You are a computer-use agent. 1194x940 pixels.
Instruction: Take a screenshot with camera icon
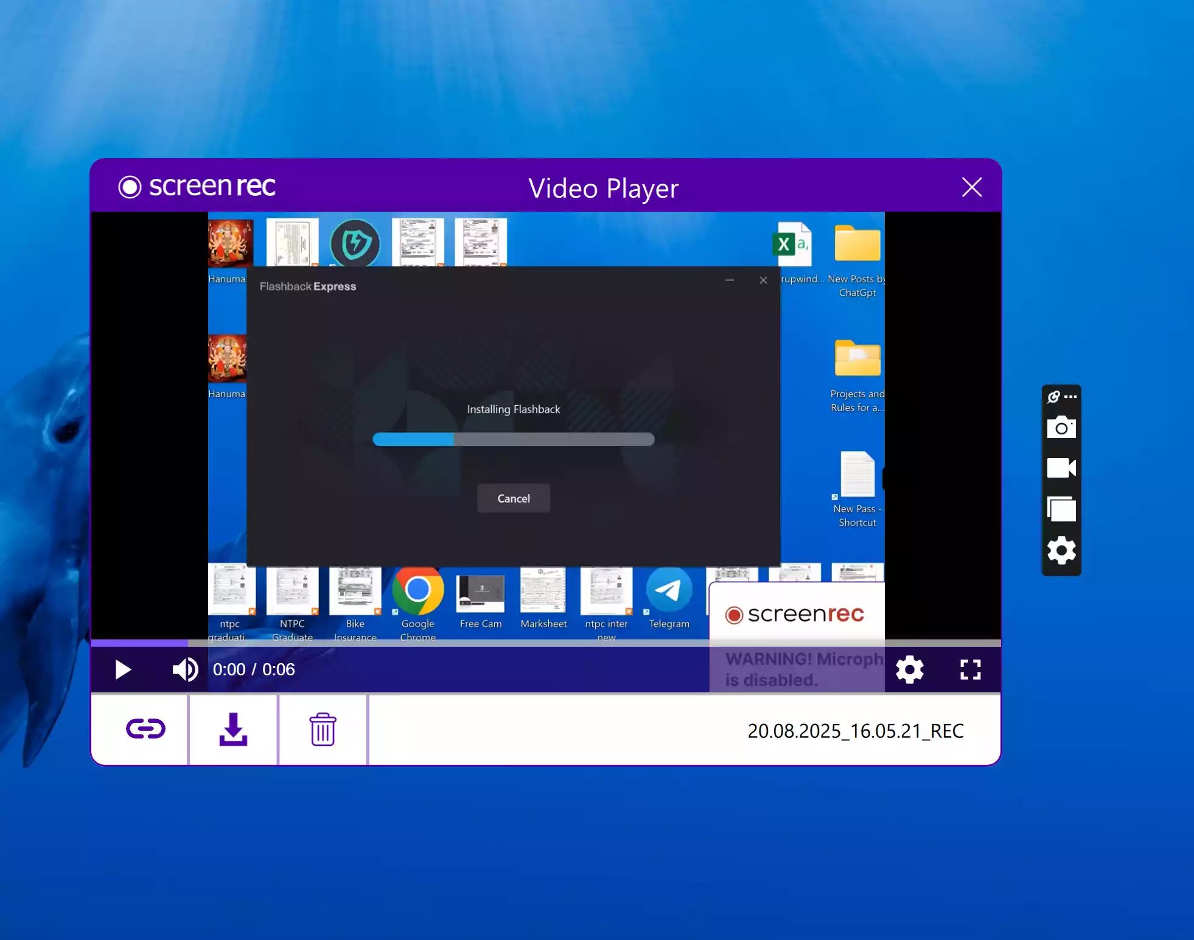[1061, 428]
